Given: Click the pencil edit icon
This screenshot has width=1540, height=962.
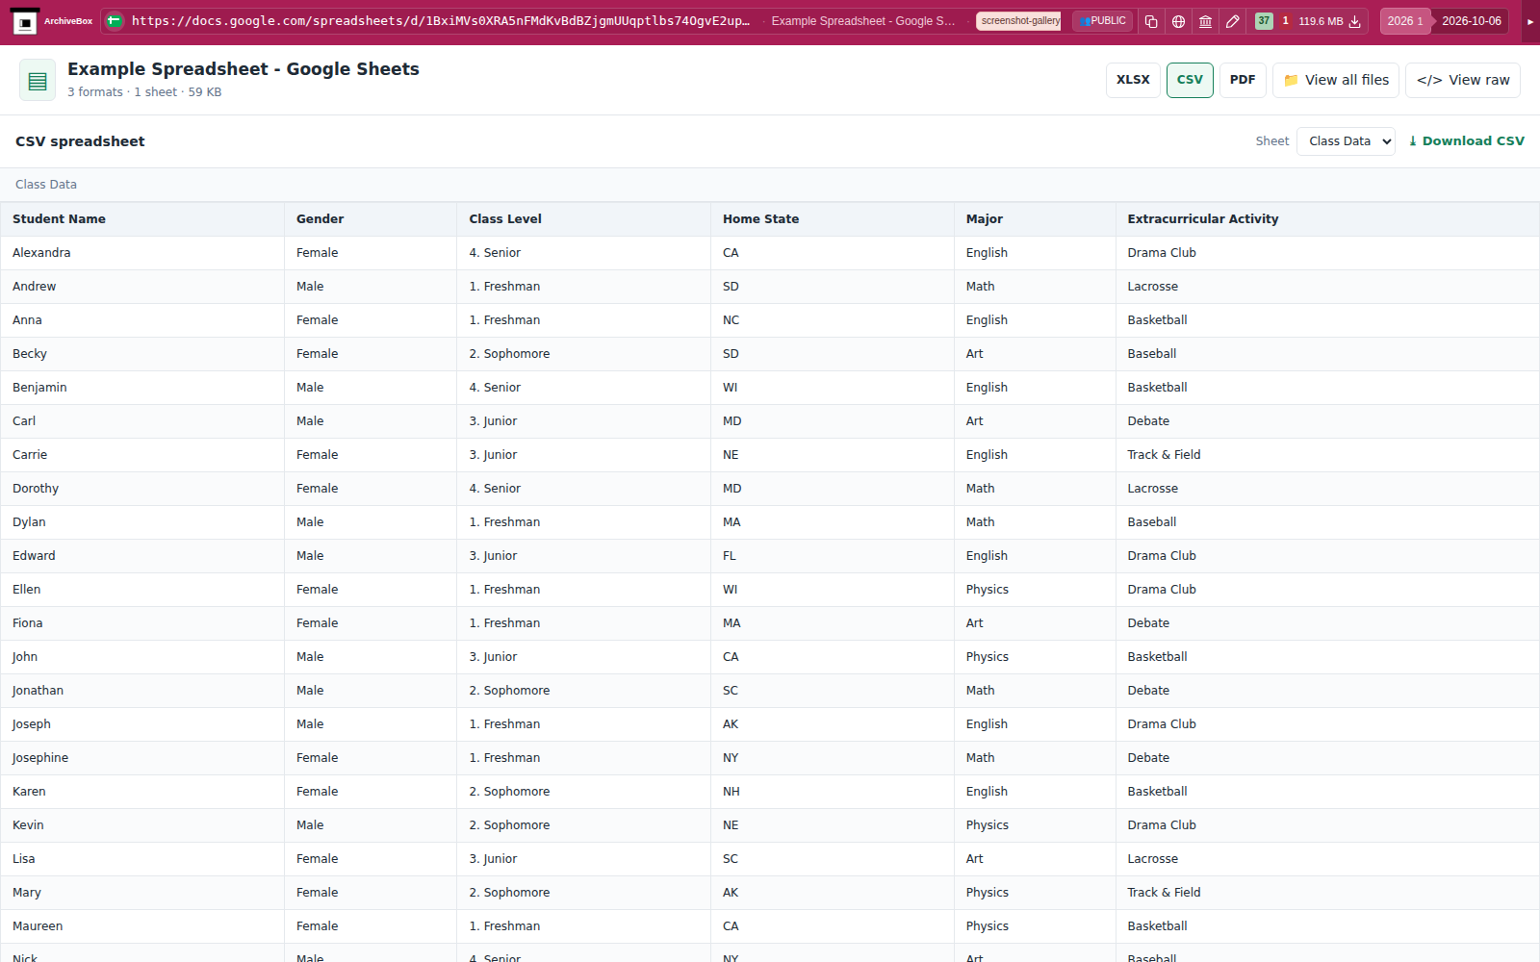Looking at the screenshot, I should (1232, 21).
